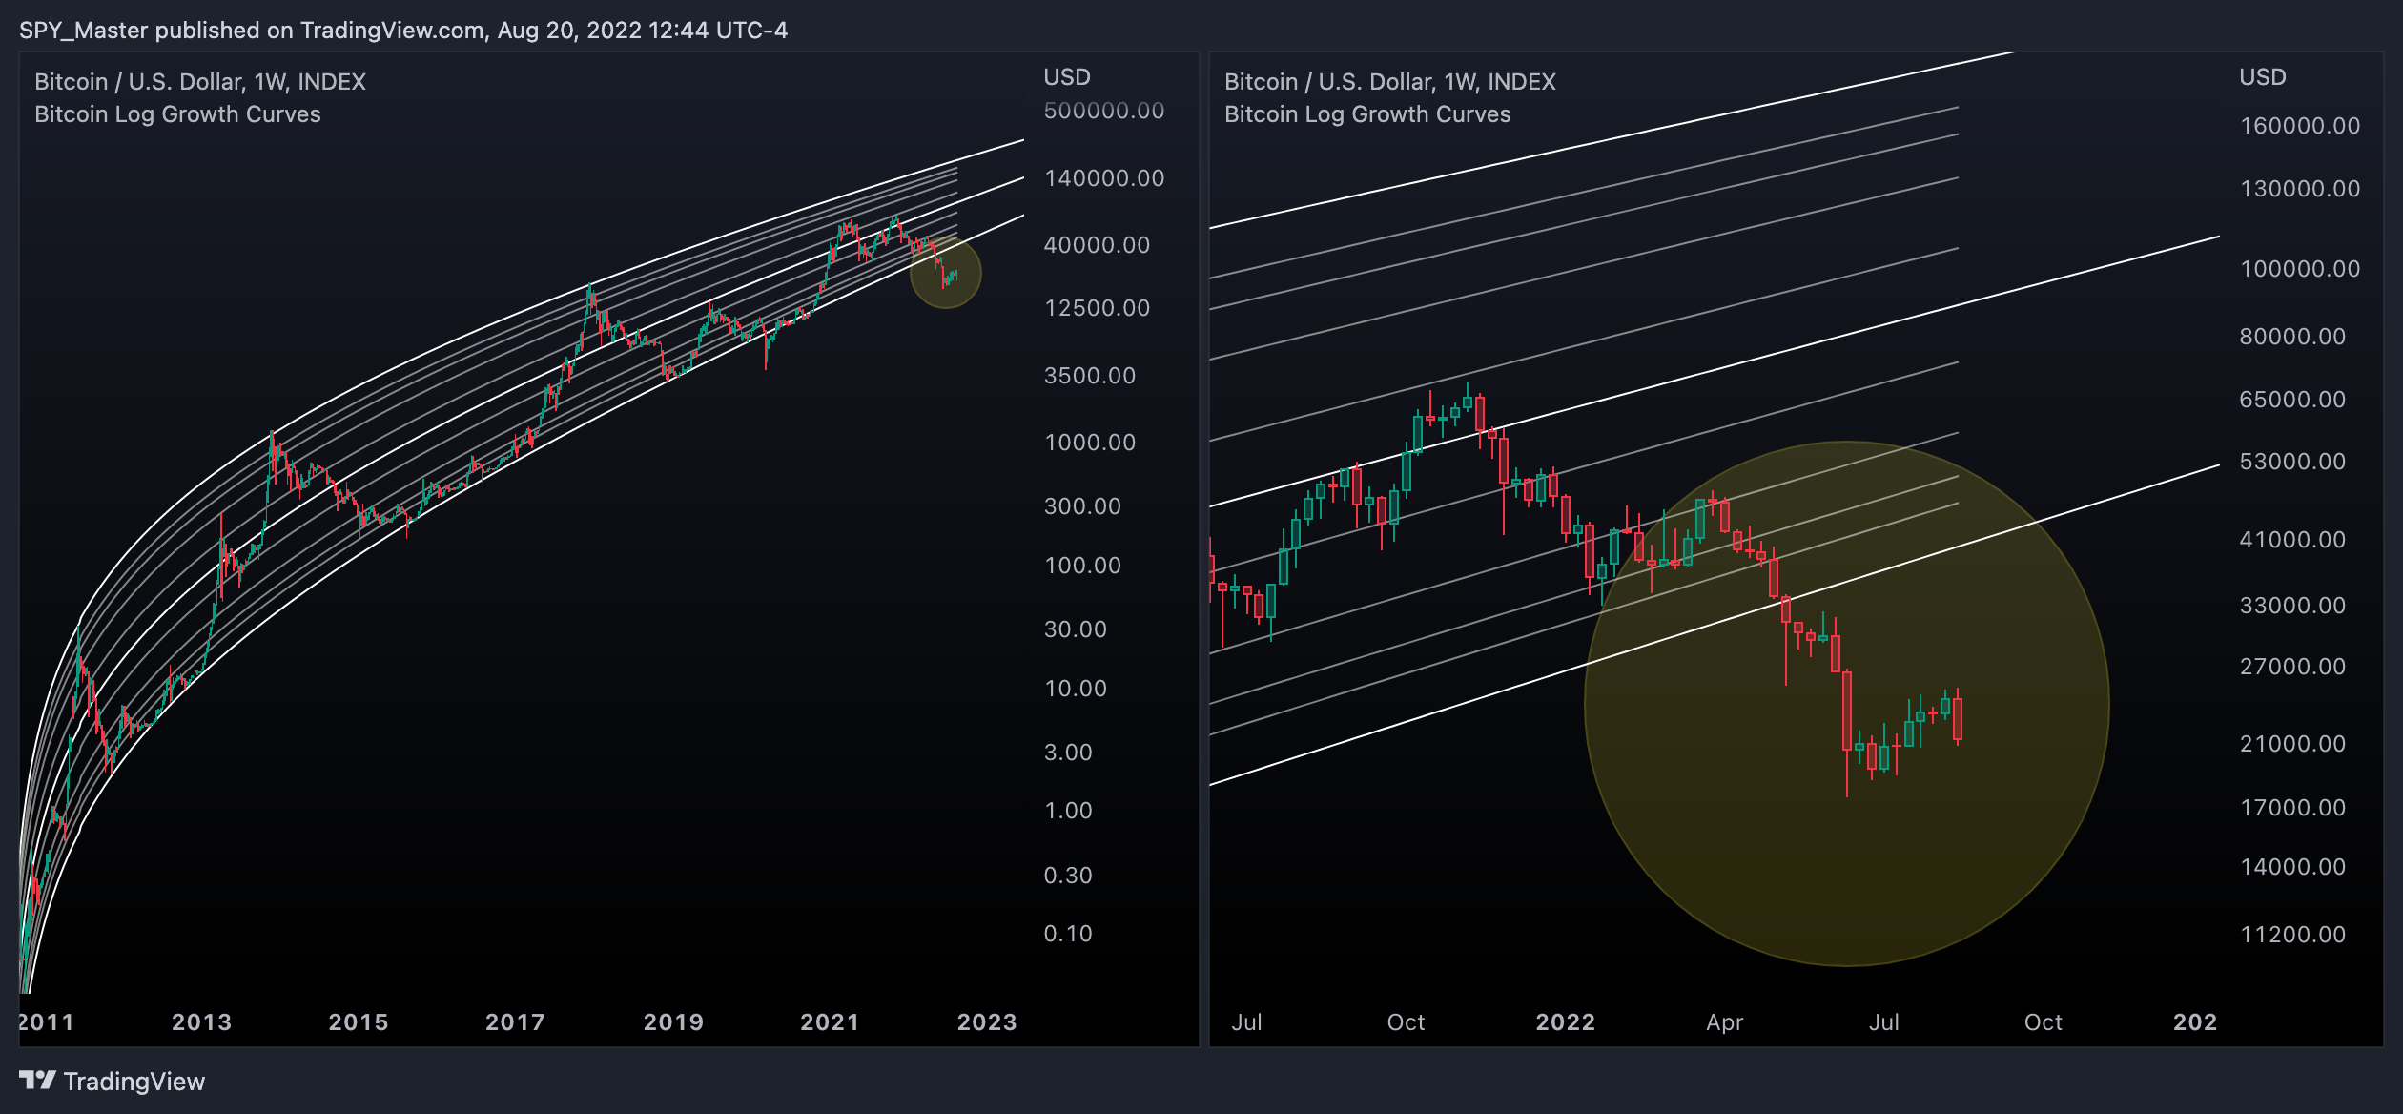Click the 2023 year label on left time axis

pos(987,1022)
